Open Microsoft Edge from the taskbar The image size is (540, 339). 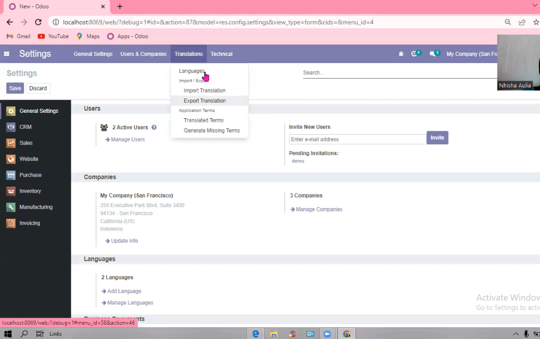pos(256,334)
